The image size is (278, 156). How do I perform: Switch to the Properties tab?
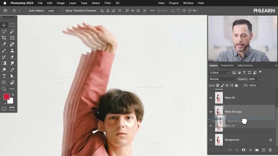(227, 65)
